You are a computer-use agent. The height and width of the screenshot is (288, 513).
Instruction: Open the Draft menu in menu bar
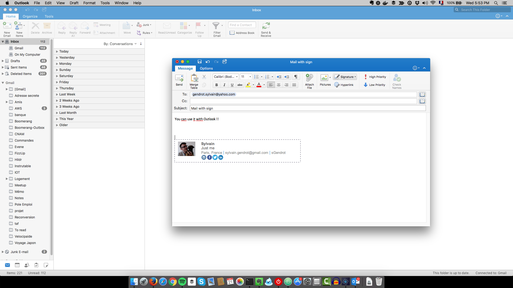pyautogui.click(x=74, y=3)
